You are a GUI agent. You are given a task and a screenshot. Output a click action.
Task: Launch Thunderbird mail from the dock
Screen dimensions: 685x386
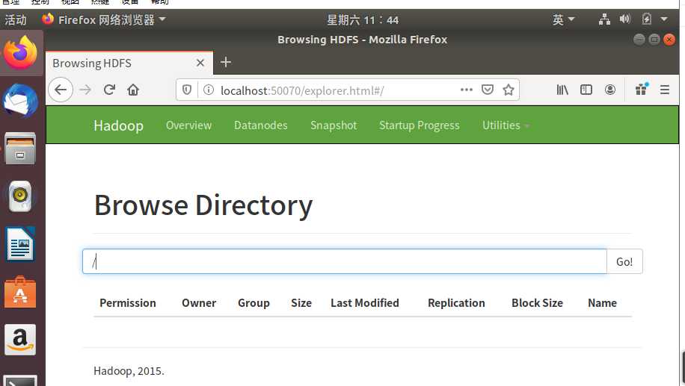(20, 102)
